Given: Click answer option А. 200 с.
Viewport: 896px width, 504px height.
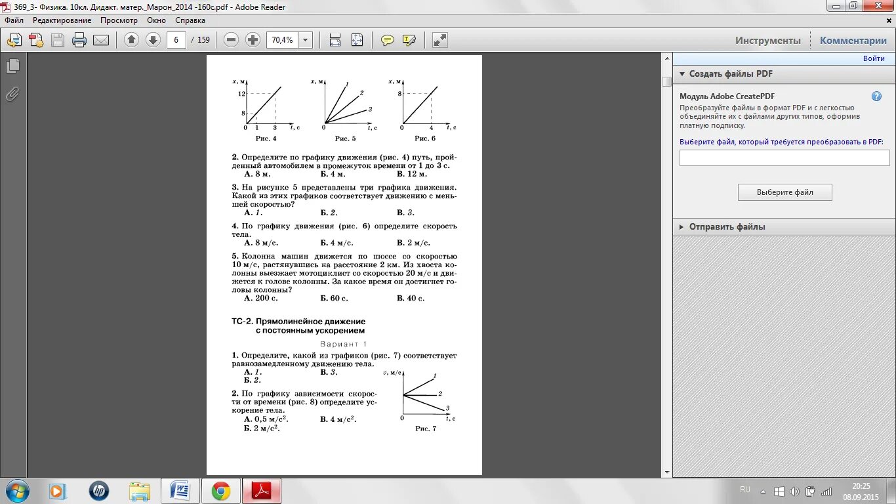Looking at the screenshot, I should (261, 298).
